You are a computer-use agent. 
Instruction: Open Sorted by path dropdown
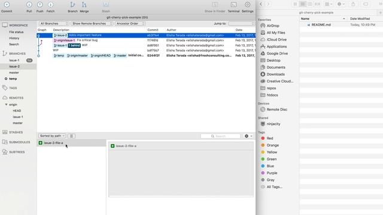click(52, 136)
